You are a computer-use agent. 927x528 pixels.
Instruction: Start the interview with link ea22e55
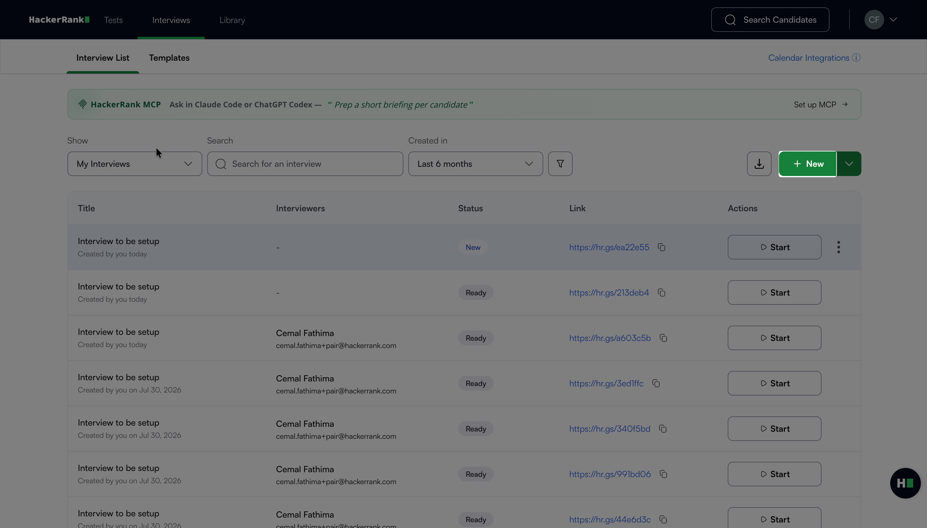point(774,247)
